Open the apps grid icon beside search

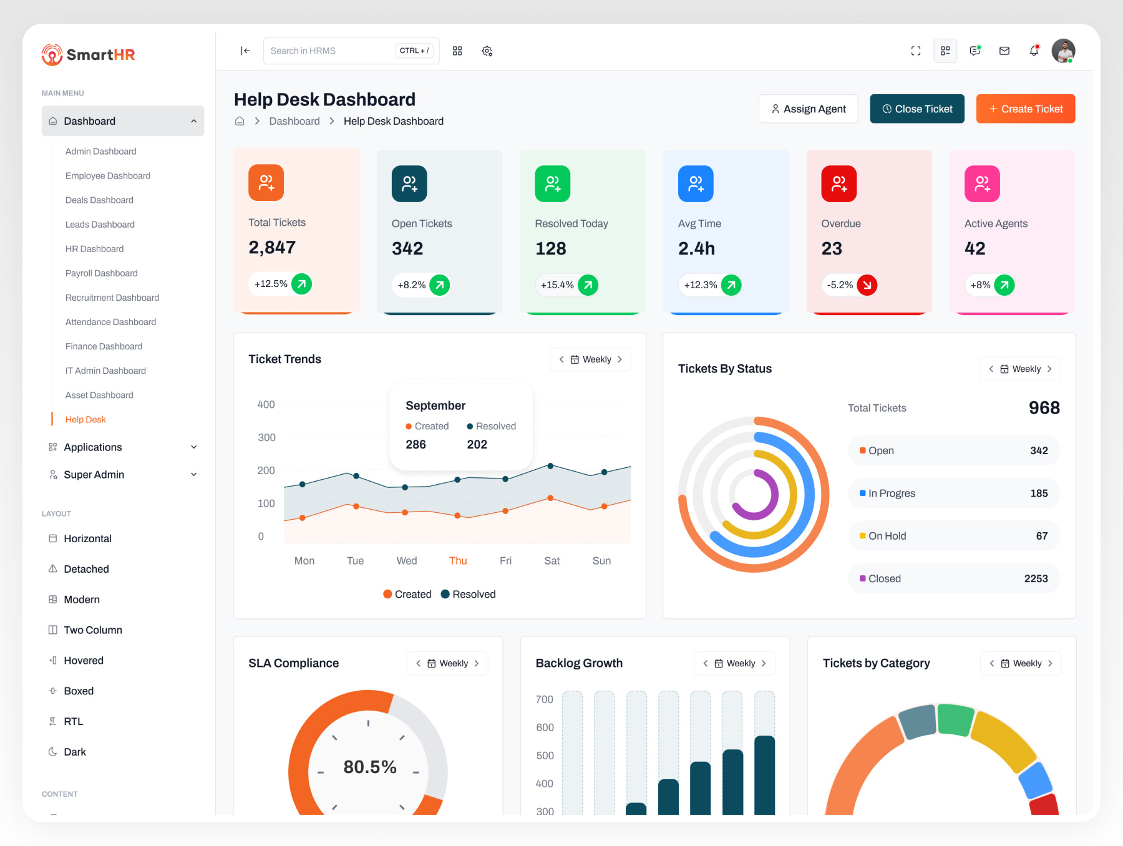457,51
